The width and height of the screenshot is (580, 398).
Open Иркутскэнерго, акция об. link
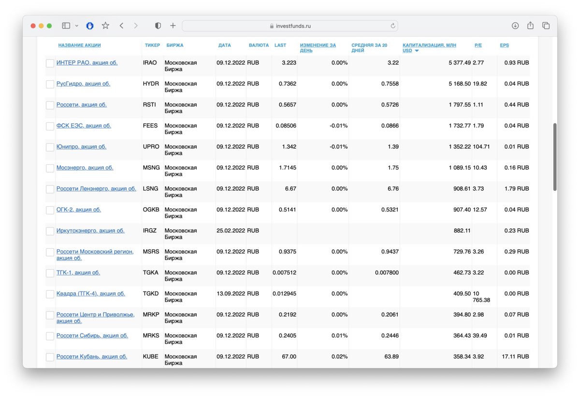90,231
